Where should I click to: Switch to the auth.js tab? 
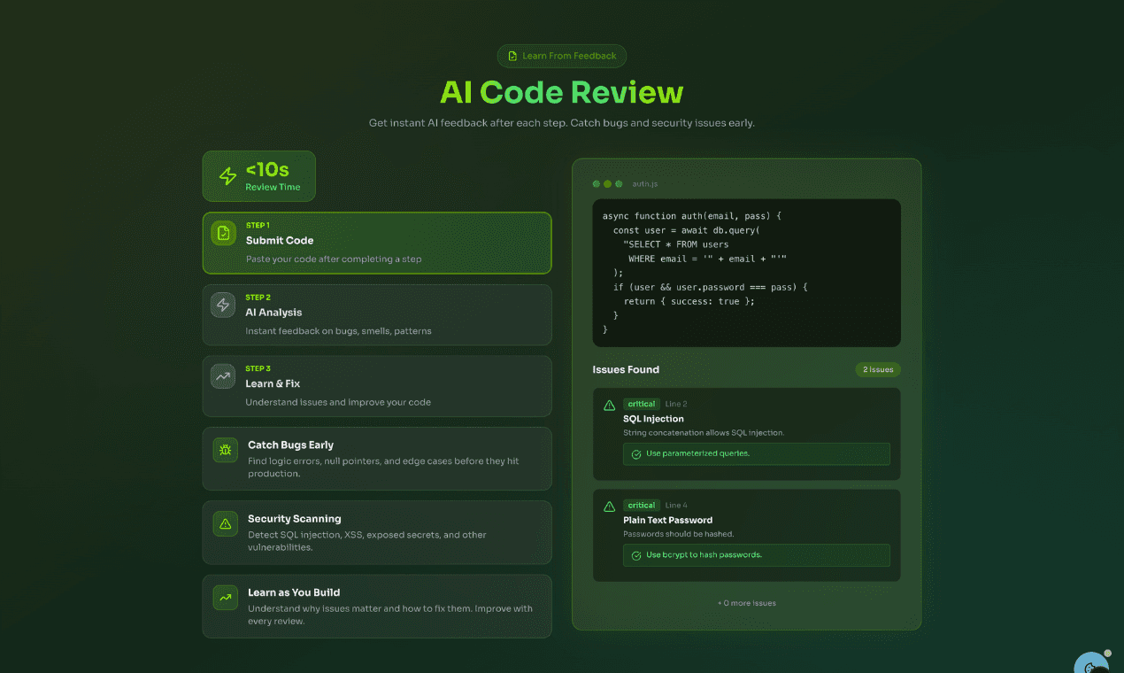click(645, 183)
